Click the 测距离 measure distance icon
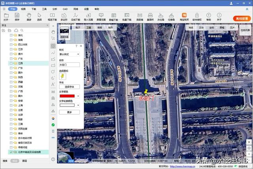The image size is (253, 169). point(140,15)
